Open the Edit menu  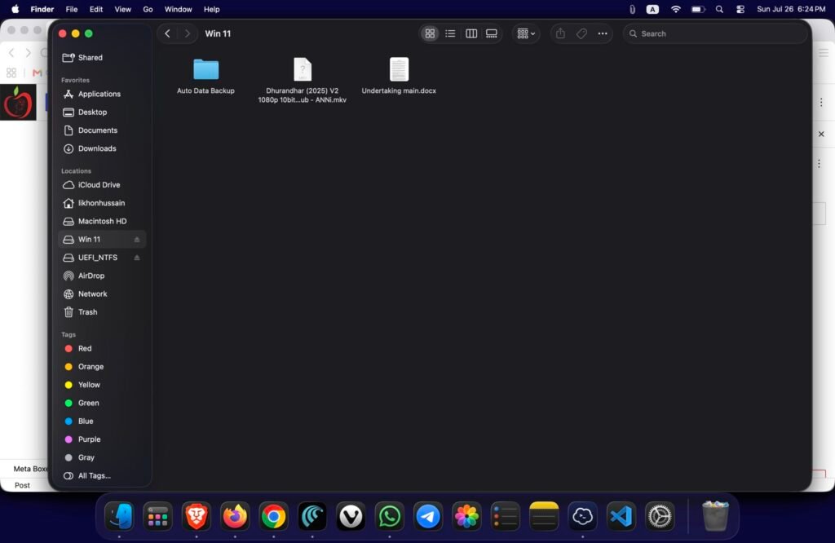(x=96, y=9)
